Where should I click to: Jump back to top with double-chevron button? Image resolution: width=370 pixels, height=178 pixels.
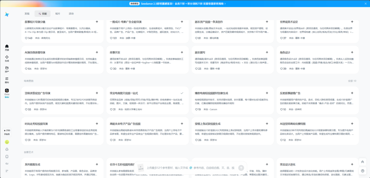click(x=362, y=162)
